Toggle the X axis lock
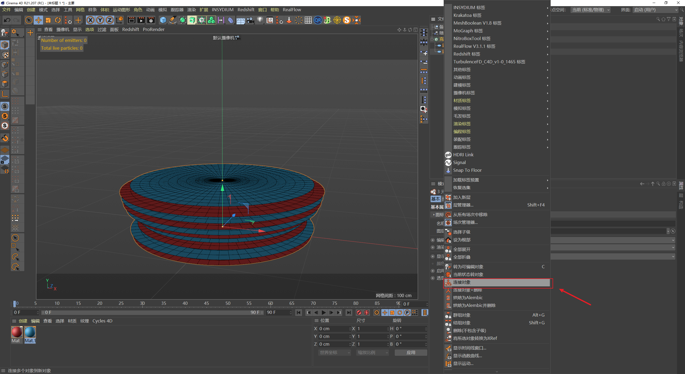This screenshot has height=374, width=685. pyautogui.click(x=90, y=20)
